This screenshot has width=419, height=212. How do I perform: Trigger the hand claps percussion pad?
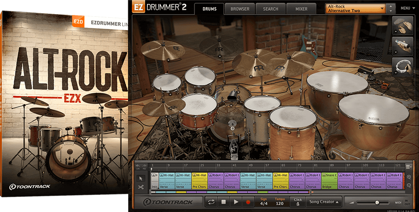point(403,26)
